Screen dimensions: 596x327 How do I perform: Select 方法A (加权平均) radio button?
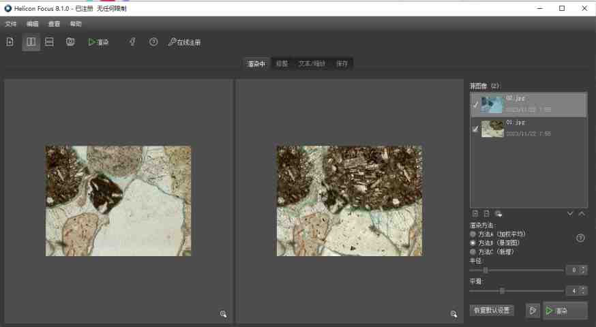tap(473, 234)
